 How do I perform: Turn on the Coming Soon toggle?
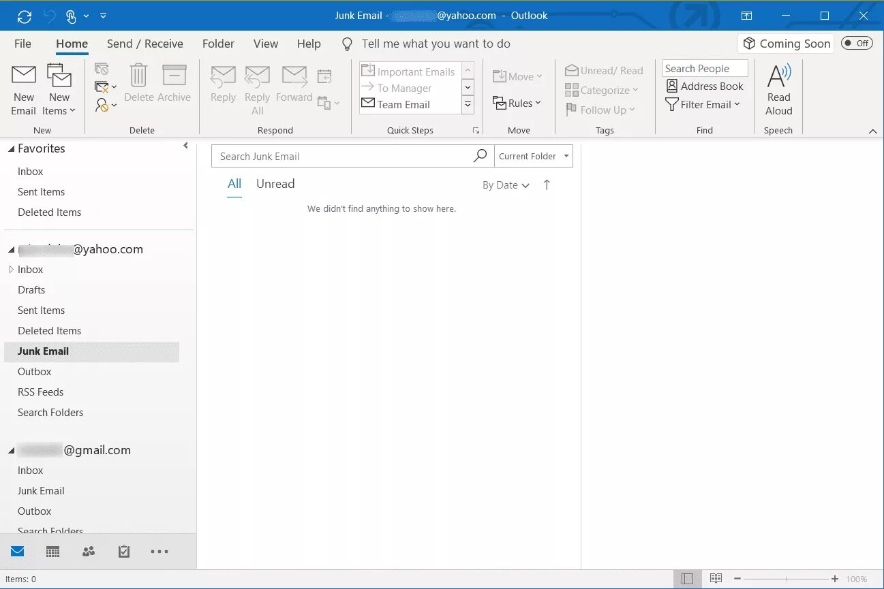[x=857, y=44]
